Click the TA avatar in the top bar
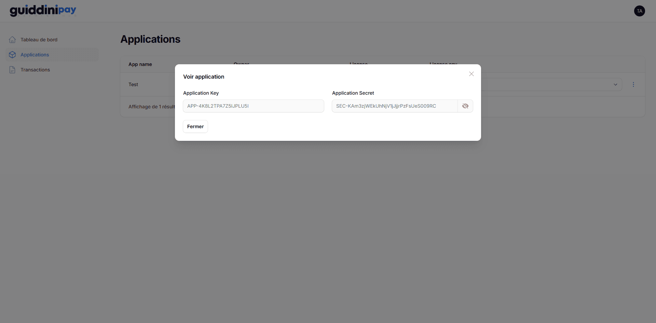Viewport: 656px width, 323px height. pyautogui.click(x=640, y=11)
